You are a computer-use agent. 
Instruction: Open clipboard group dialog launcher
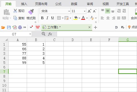[x=35, y=22]
